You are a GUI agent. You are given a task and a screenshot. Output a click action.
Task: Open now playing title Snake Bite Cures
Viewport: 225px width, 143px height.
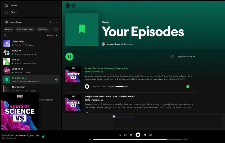click(21, 135)
